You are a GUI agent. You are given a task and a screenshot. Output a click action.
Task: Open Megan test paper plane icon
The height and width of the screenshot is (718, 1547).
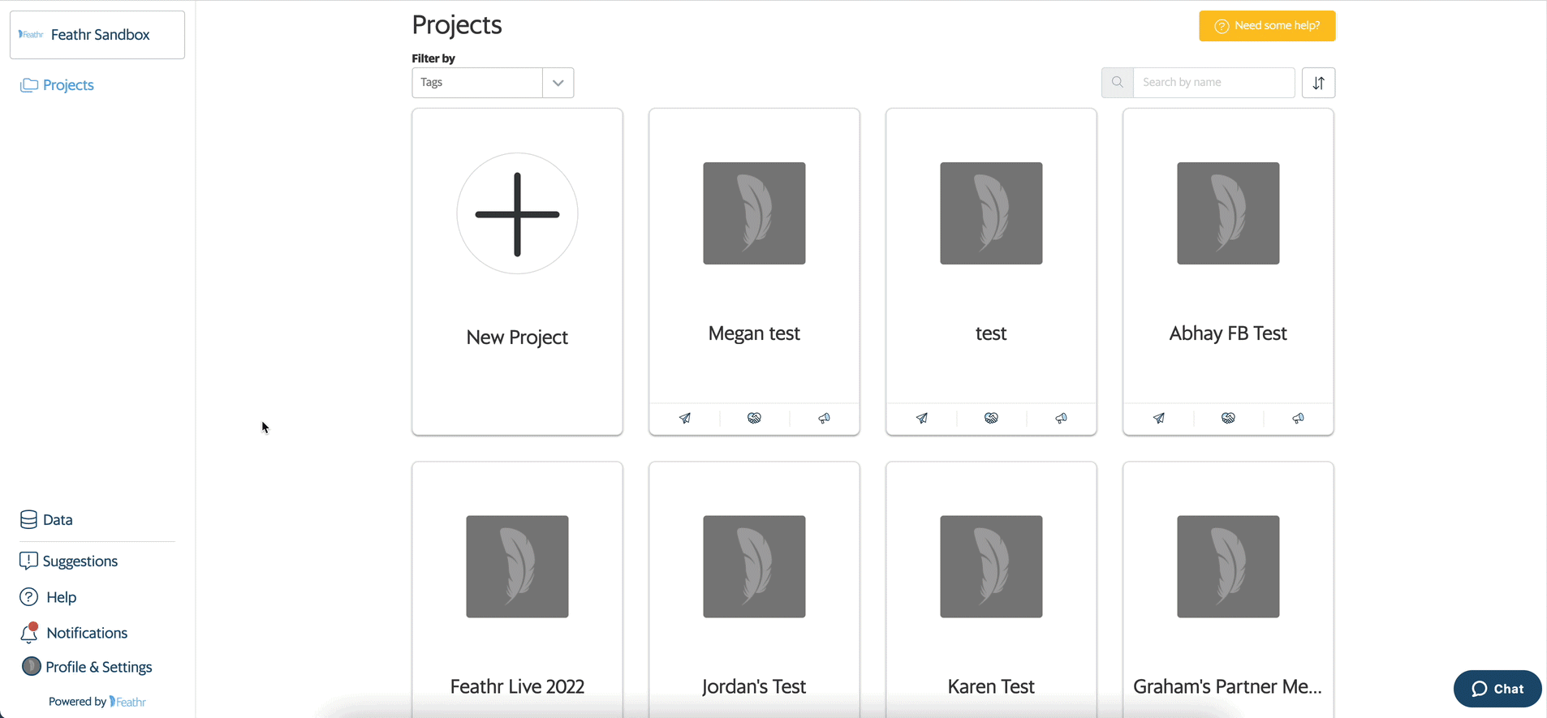pyautogui.click(x=685, y=419)
